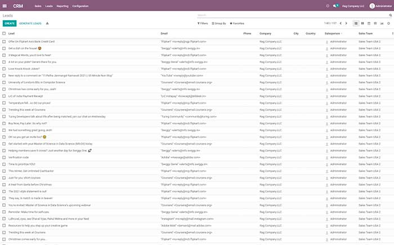
Task: Tick checkbox for University of London's BSc lead
Action: [4, 82]
